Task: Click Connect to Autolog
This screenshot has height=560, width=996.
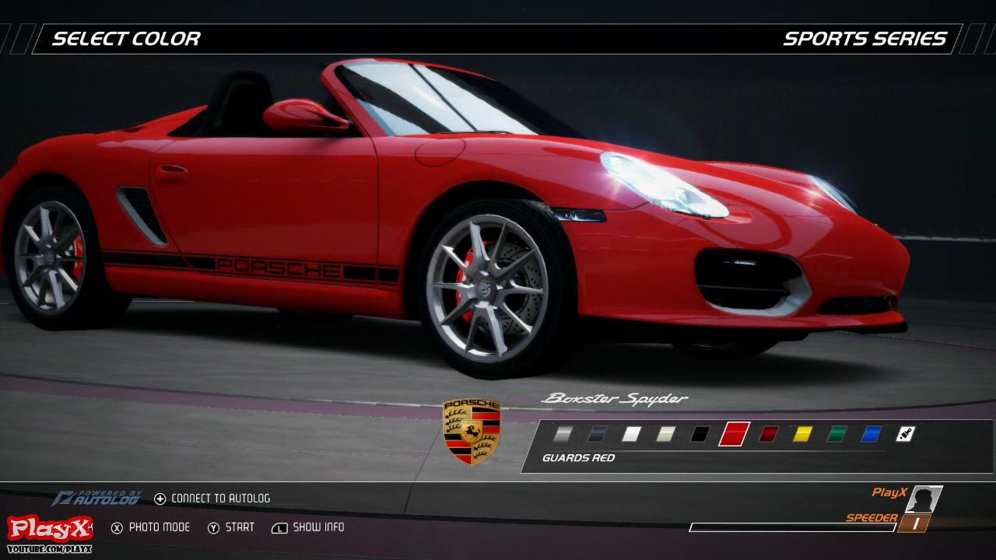Action: (x=221, y=499)
